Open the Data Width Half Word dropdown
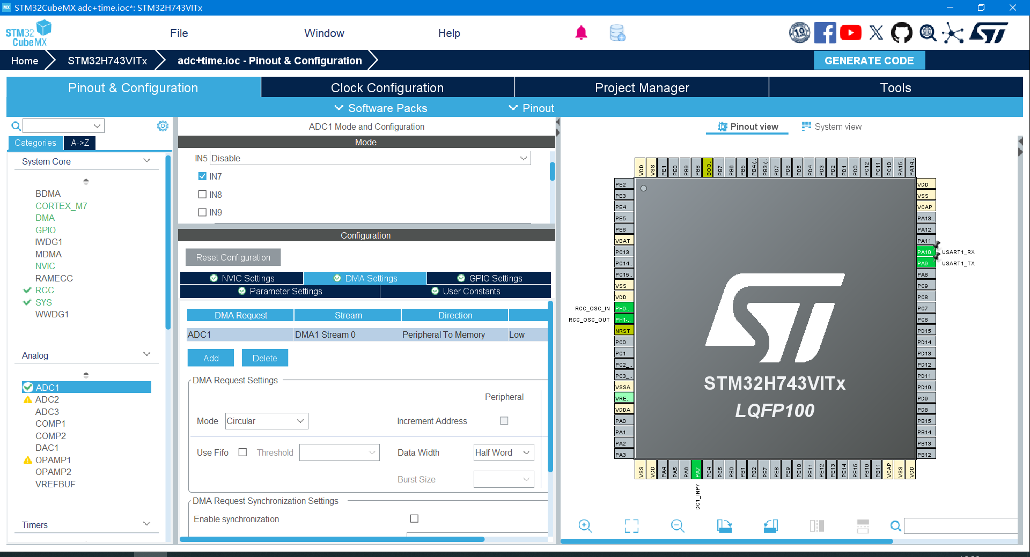The image size is (1030, 557). tap(504, 452)
